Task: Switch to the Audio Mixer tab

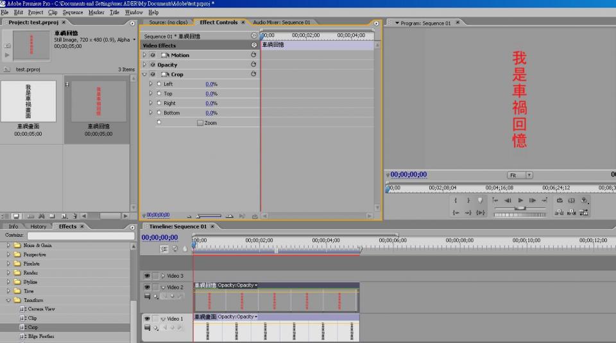Action: [x=281, y=22]
